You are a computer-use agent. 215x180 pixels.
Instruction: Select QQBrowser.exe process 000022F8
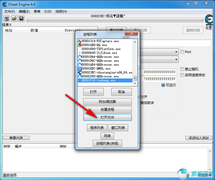pos(105,76)
